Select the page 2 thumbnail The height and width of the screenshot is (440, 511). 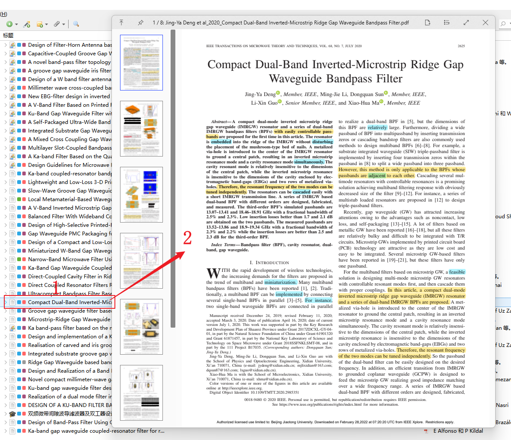click(141, 129)
